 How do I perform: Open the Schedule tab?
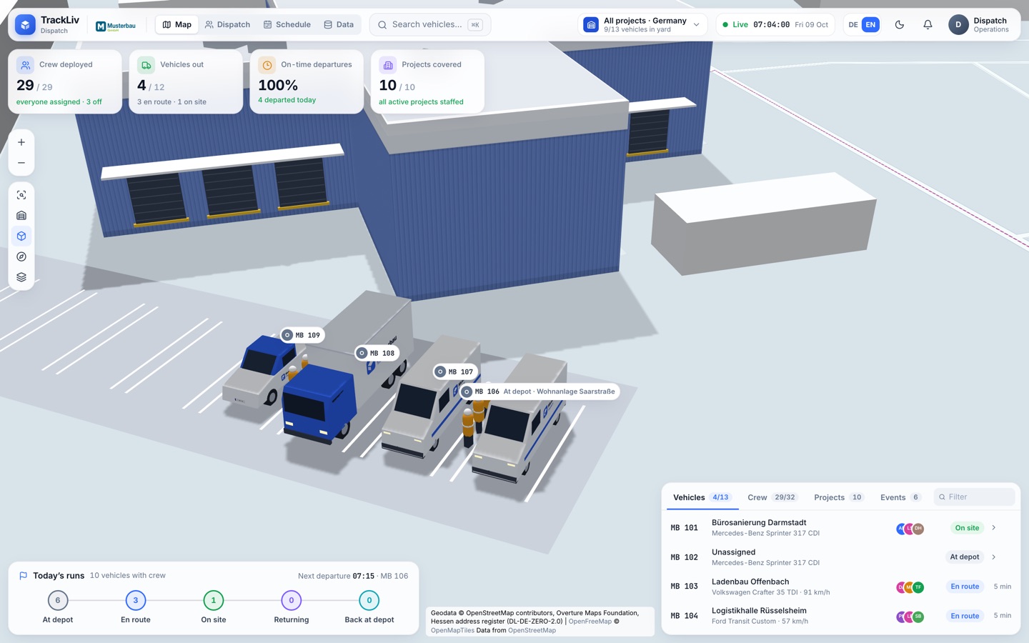coord(287,25)
